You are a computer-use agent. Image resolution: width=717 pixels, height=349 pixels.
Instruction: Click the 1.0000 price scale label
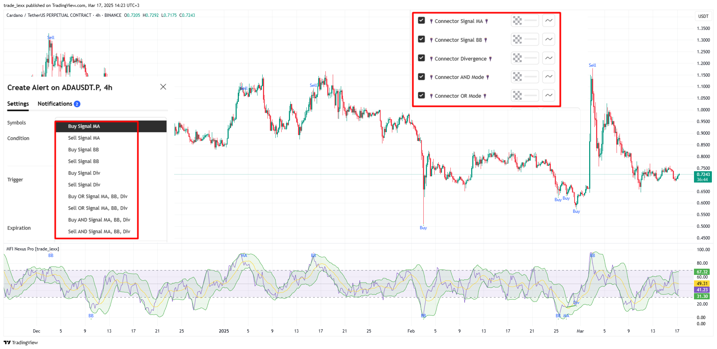click(x=703, y=110)
